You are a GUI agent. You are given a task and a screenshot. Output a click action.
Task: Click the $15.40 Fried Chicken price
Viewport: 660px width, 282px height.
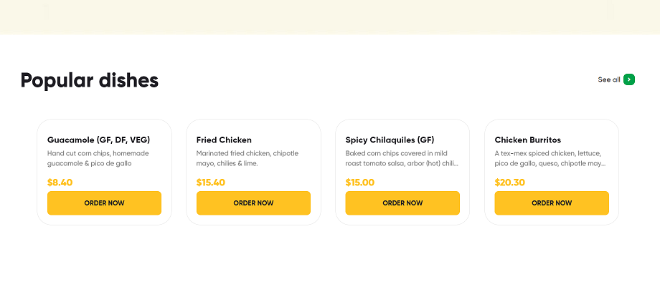tap(210, 183)
